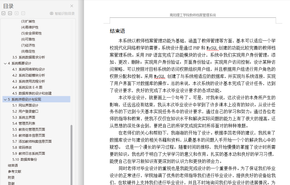Jump to 结束语 in the outline
290x185 pixels.
pos(13,166)
